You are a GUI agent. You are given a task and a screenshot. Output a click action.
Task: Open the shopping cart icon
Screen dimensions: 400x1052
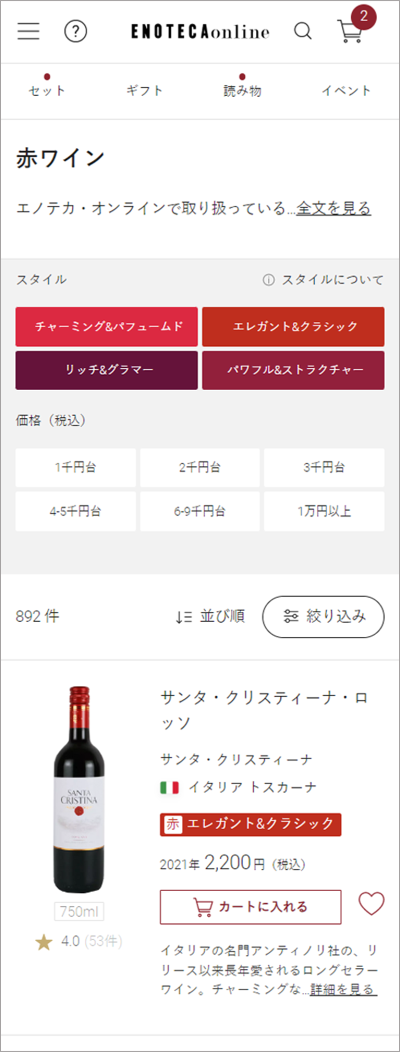(x=351, y=31)
